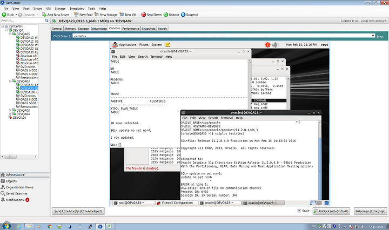This screenshot has height=230, width=389.
Task: Select first oracle@DEVQA23 in GNOME taskbar
Action: (219, 203)
